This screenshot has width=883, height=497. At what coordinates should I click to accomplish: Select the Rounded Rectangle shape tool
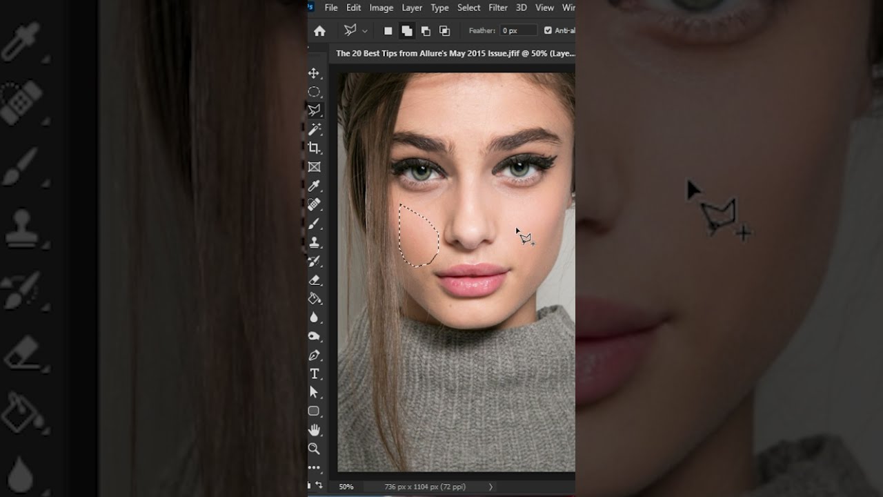[x=314, y=411]
